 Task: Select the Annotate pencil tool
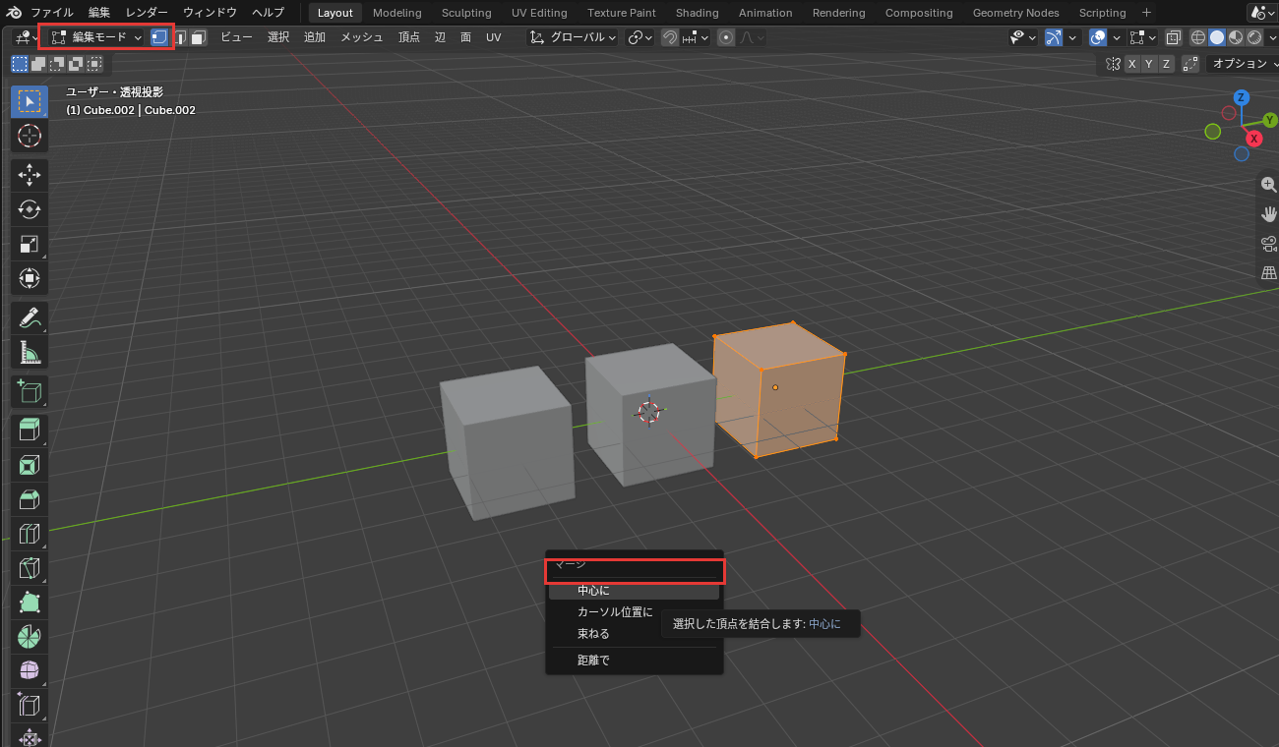tap(30, 317)
